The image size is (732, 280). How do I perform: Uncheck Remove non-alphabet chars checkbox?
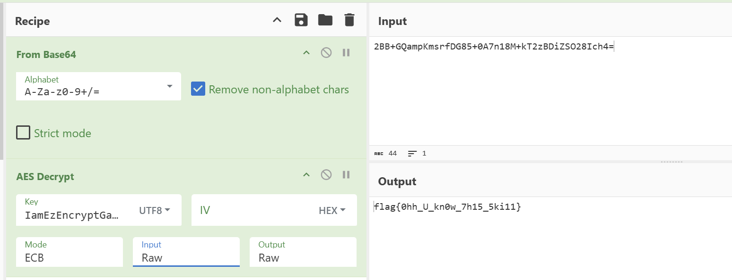coord(198,89)
